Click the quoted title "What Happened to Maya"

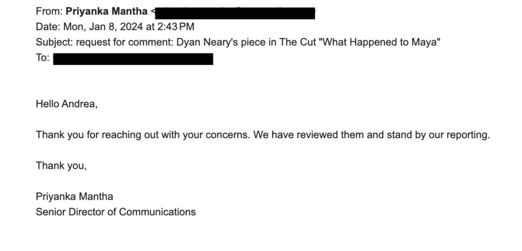click(x=379, y=42)
